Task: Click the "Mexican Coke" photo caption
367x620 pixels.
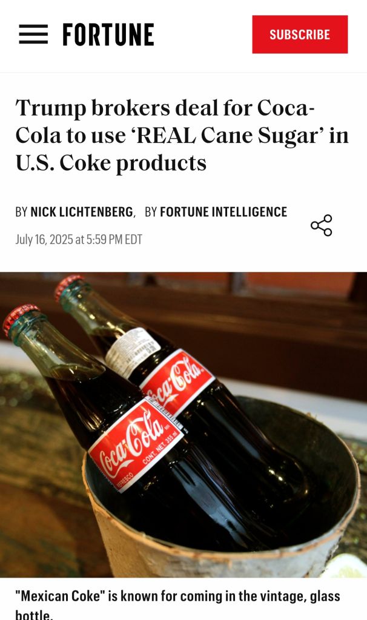Action: pyautogui.click(x=177, y=602)
